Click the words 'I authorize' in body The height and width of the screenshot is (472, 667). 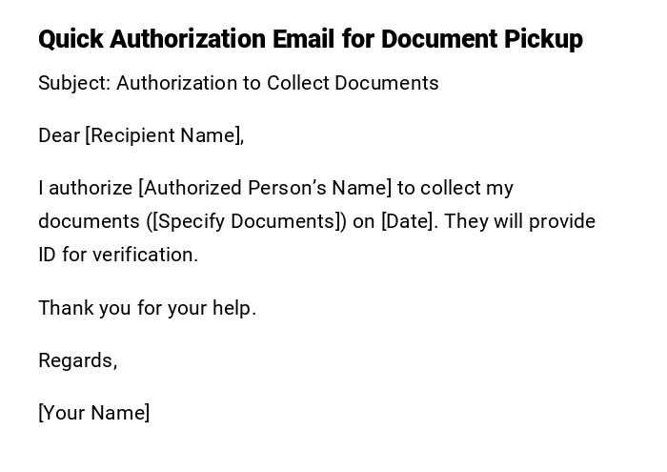(86, 188)
